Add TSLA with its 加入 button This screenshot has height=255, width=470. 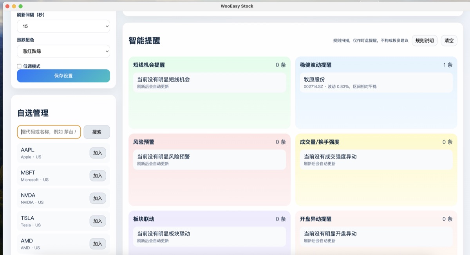pos(98,221)
